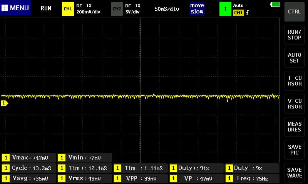This screenshot has height=184, width=308.
Task: Activate AUTO SET
Action: [294, 58]
